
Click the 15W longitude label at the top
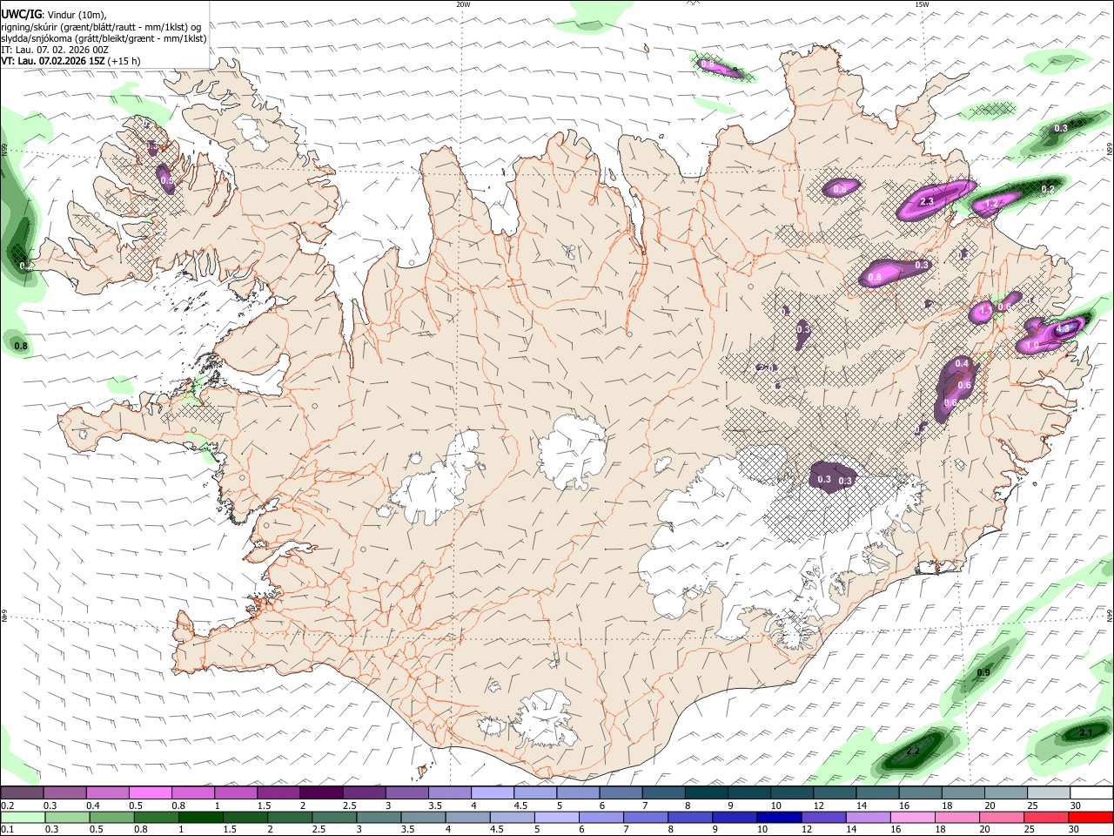[x=922, y=4]
